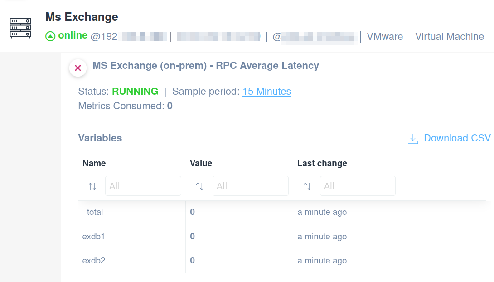The height and width of the screenshot is (282, 494).
Task: Download the variables as CSV
Action: pyautogui.click(x=457, y=138)
